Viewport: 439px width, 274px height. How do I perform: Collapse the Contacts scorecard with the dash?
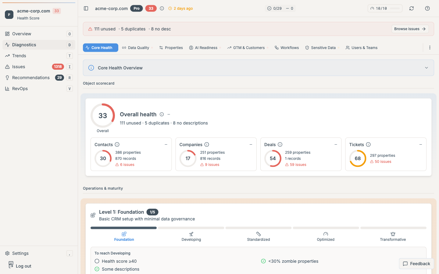166,144
